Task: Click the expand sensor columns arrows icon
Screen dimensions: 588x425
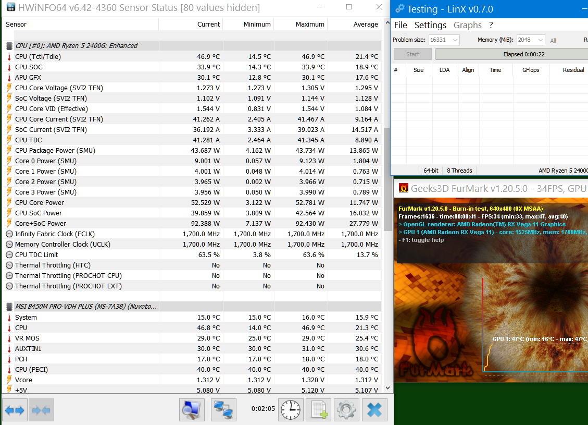Action: [x=15, y=410]
